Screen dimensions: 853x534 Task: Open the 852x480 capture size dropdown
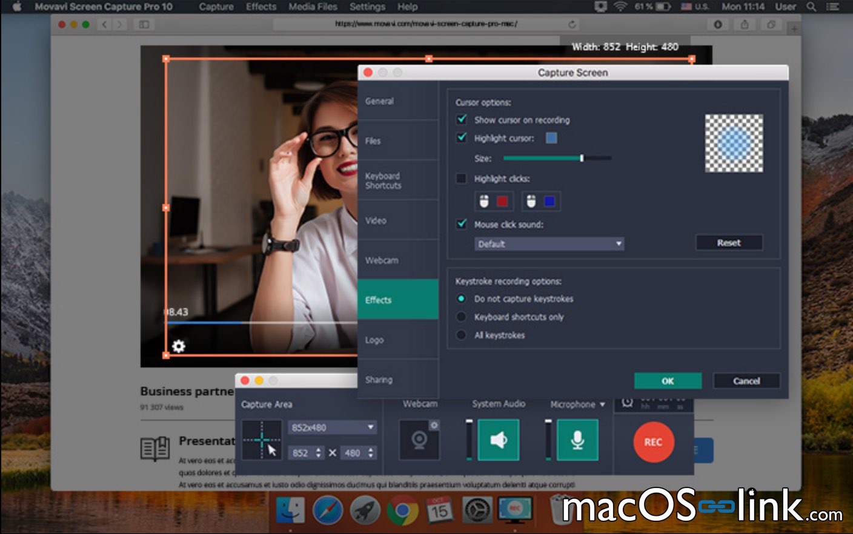point(332,427)
